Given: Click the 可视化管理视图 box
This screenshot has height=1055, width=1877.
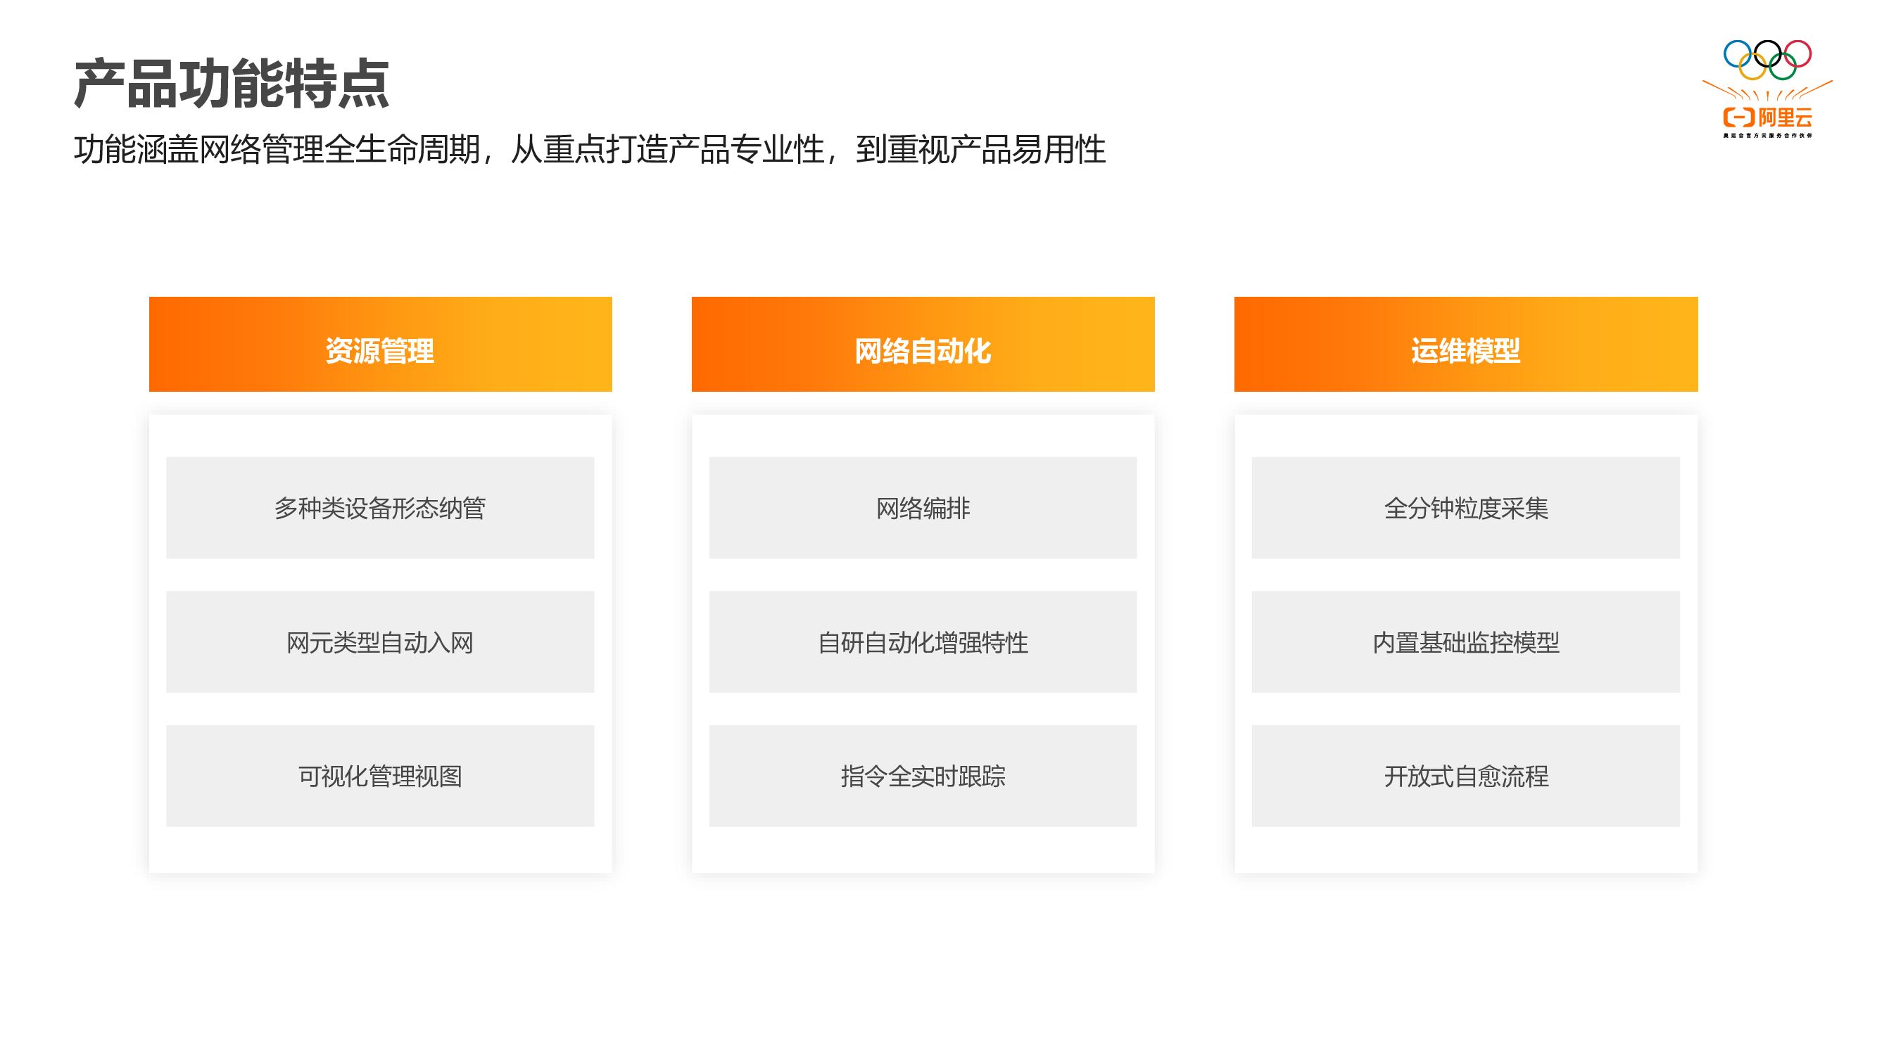Looking at the screenshot, I should [380, 775].
